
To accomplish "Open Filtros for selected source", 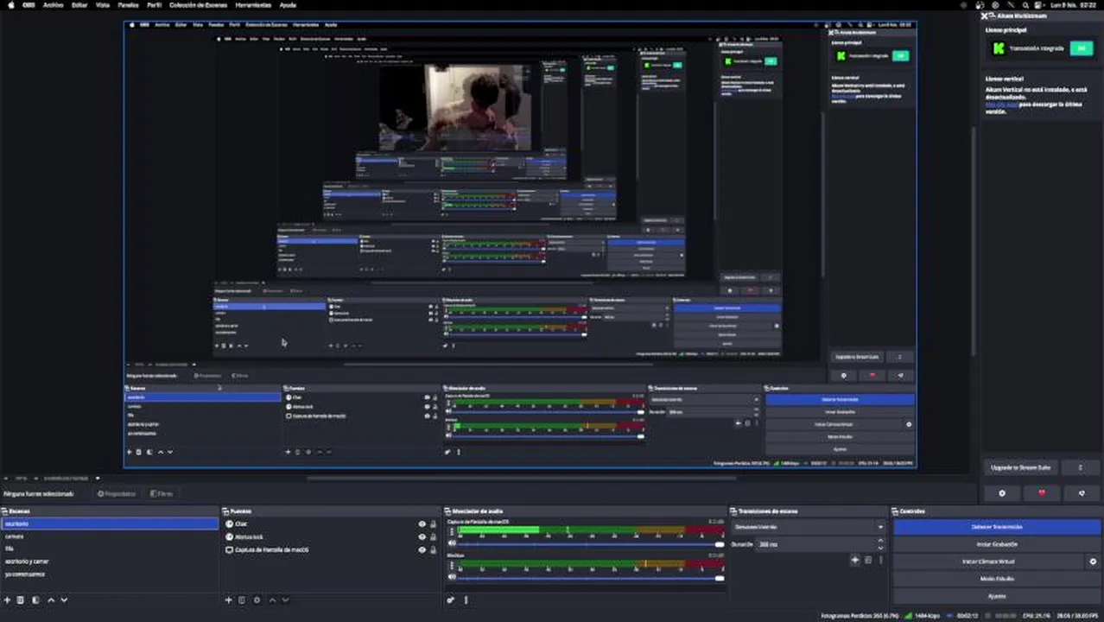I will [162, 494].
